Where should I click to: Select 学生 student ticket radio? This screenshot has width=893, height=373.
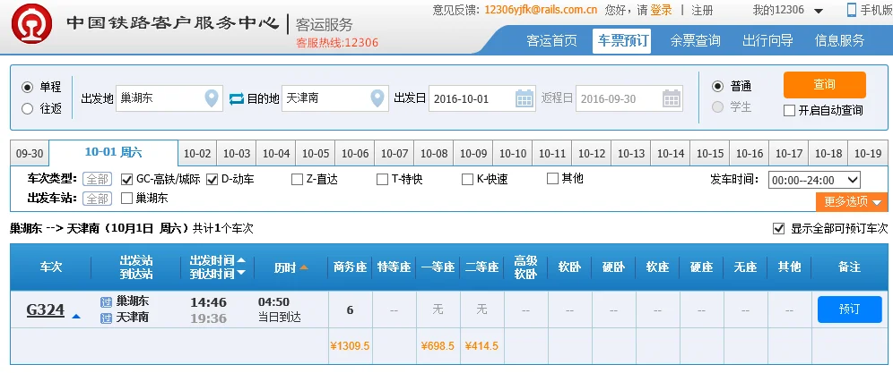coord(717,107)
